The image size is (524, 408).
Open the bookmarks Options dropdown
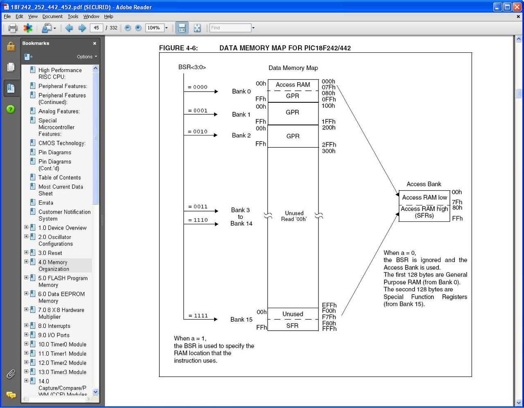click(x=87, y=56)
